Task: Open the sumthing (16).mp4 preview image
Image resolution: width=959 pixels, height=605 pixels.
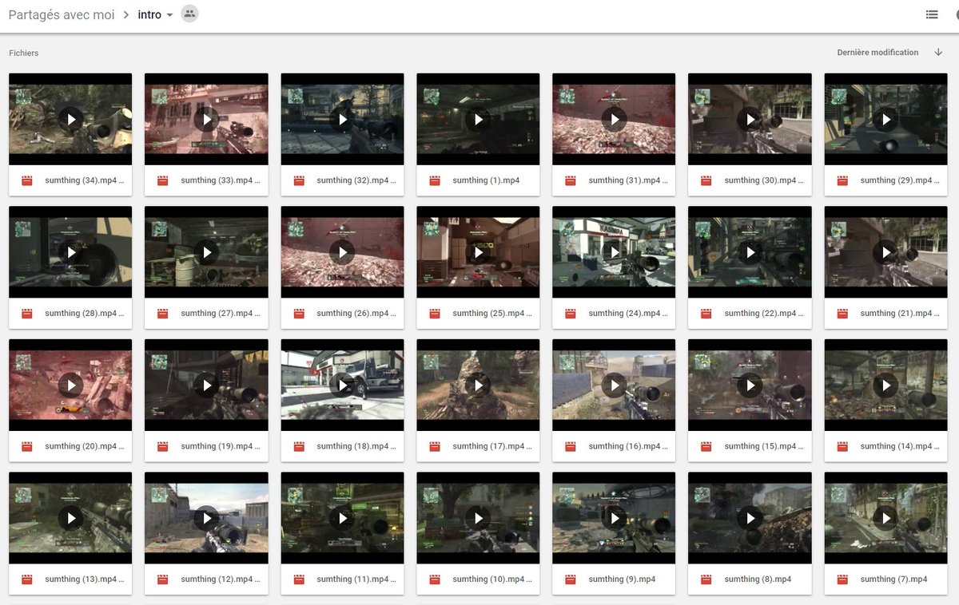Action: 614,386
